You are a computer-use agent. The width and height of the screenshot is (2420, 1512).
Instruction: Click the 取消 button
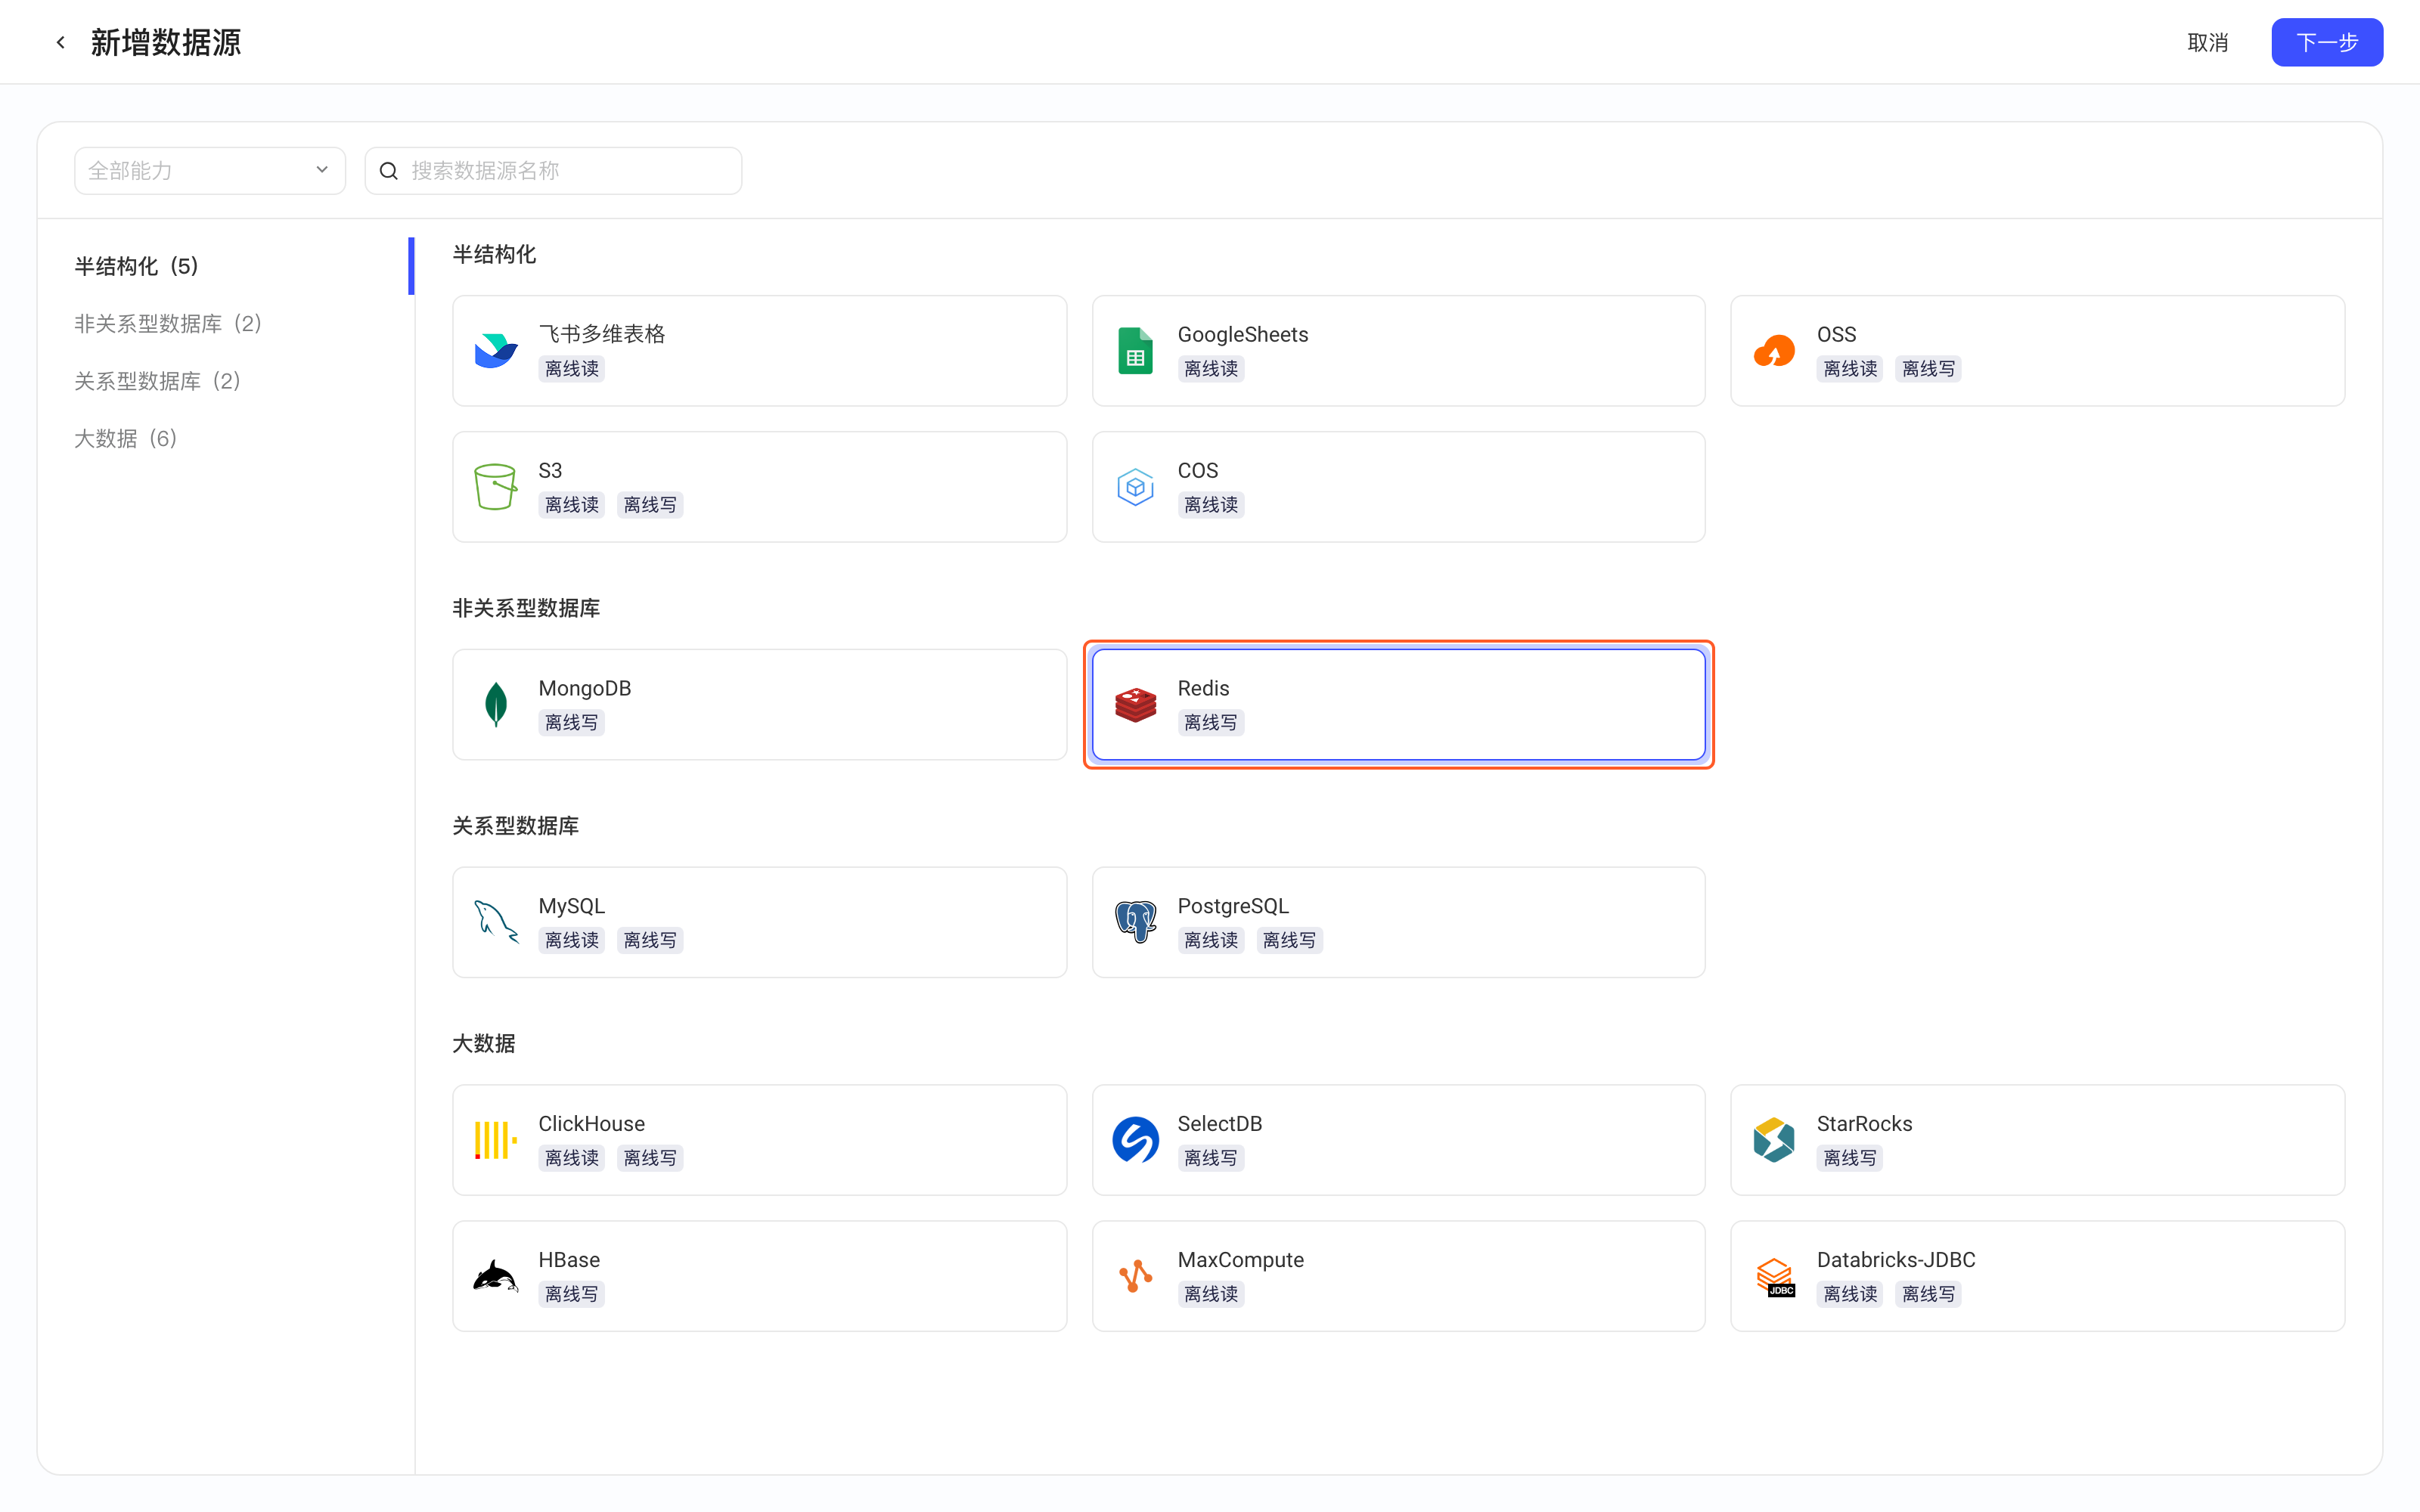2208,42
